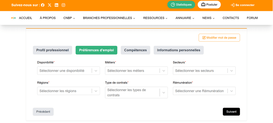Switch to Compétences tab

pos(135,50)
